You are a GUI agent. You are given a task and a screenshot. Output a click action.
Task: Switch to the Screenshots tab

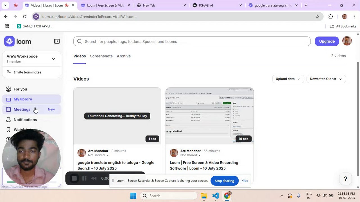click(101, 56)
